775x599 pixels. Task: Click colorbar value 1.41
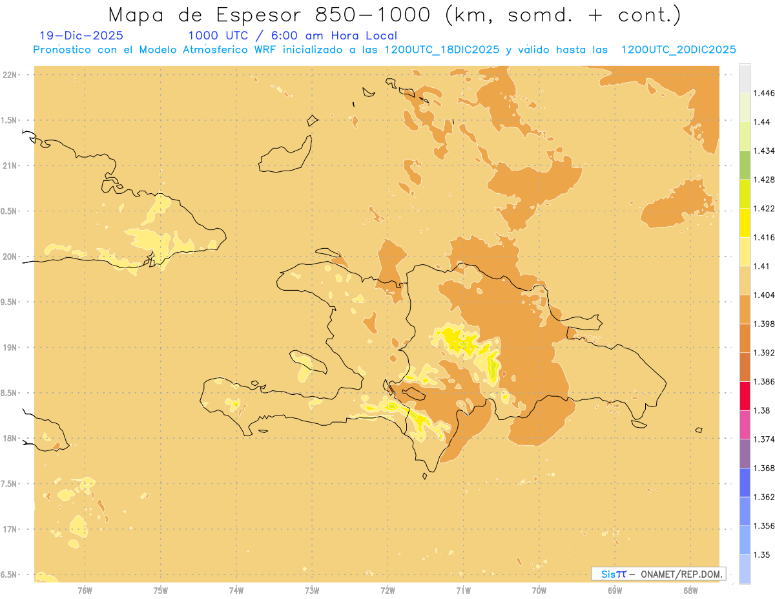click(762, 266)
